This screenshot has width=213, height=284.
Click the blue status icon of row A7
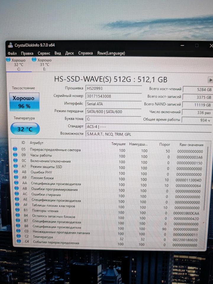click(16, 166)
